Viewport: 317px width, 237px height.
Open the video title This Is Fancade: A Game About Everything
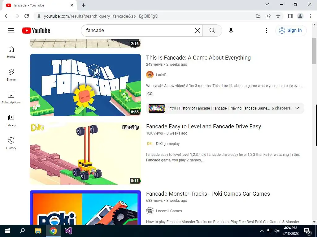point(198,58)
